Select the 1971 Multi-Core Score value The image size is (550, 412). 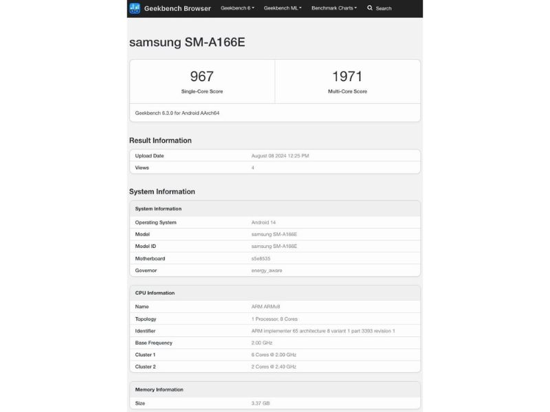(x=347, y=76)
